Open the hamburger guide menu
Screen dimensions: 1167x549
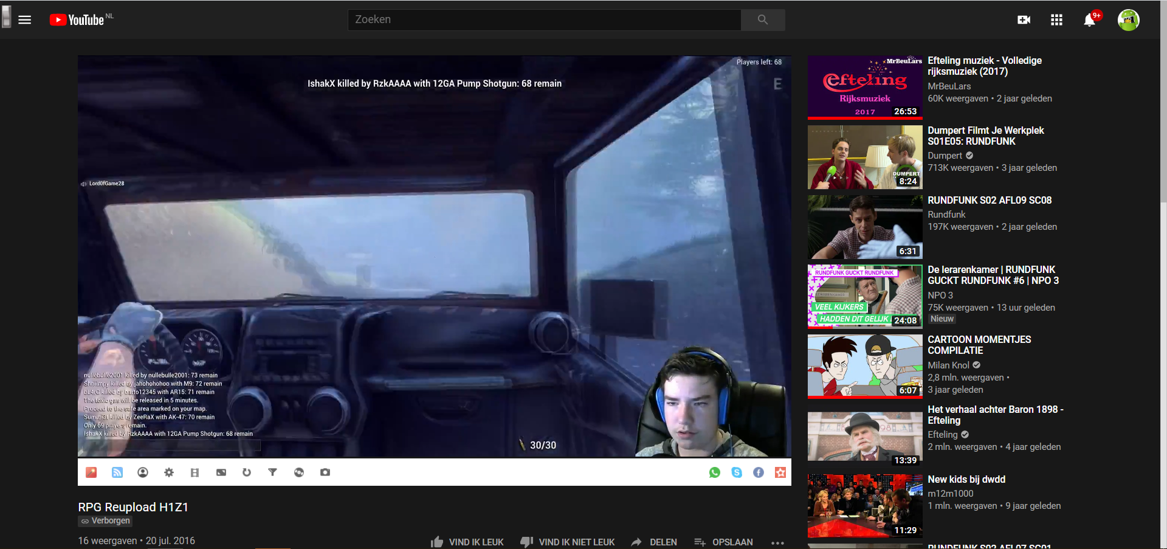tap(25, 20)
